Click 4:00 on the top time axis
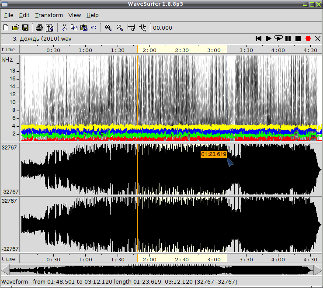 (x=278, y=50)
